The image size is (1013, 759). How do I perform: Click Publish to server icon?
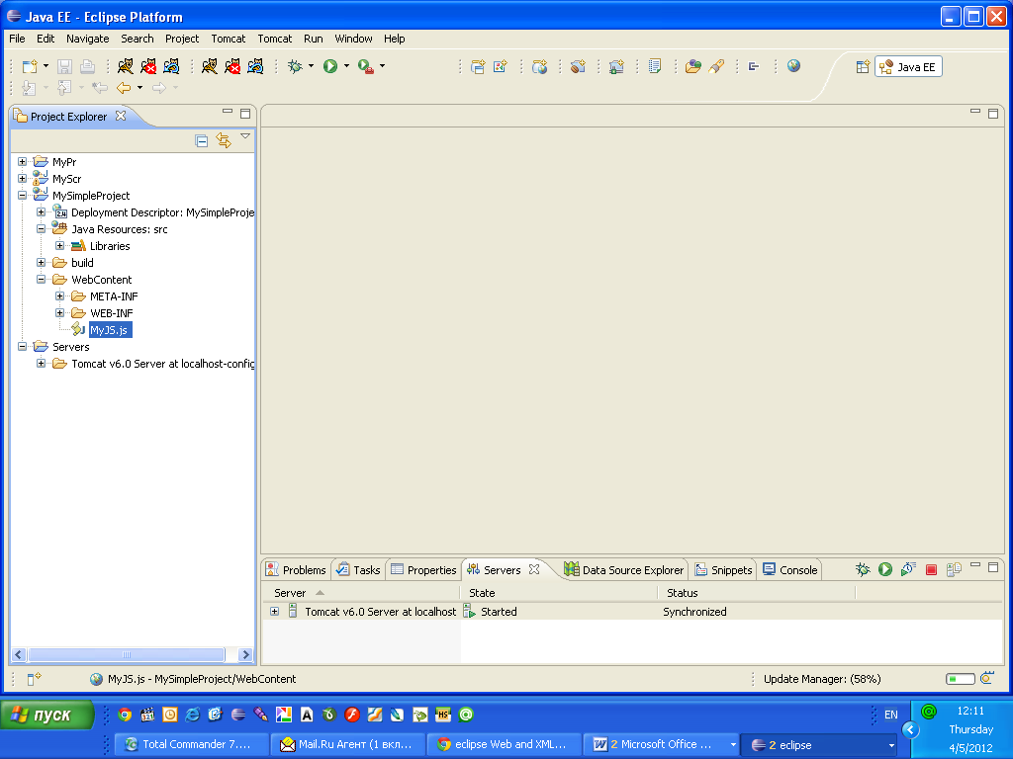tap(954, 569)
